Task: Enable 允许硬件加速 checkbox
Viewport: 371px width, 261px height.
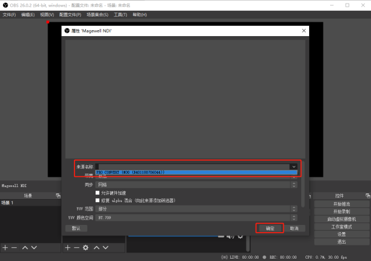Action: (x=97, y=193)
